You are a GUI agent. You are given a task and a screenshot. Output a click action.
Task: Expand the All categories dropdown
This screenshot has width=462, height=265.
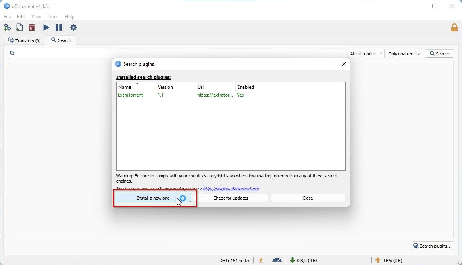[x=366, y=54]
